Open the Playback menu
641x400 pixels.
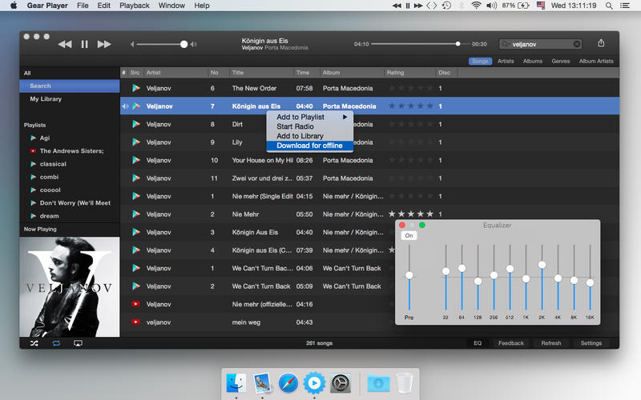point(135,6)
